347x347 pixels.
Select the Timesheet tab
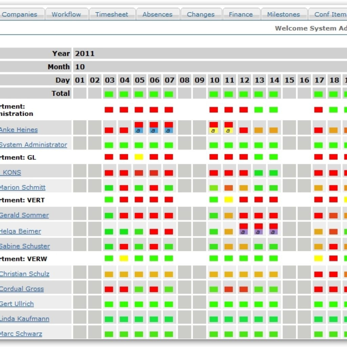(112, 14)
